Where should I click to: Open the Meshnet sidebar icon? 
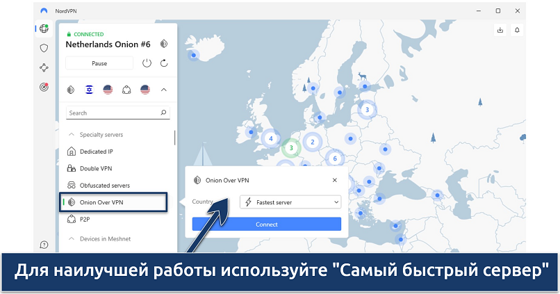coord(44,67)
